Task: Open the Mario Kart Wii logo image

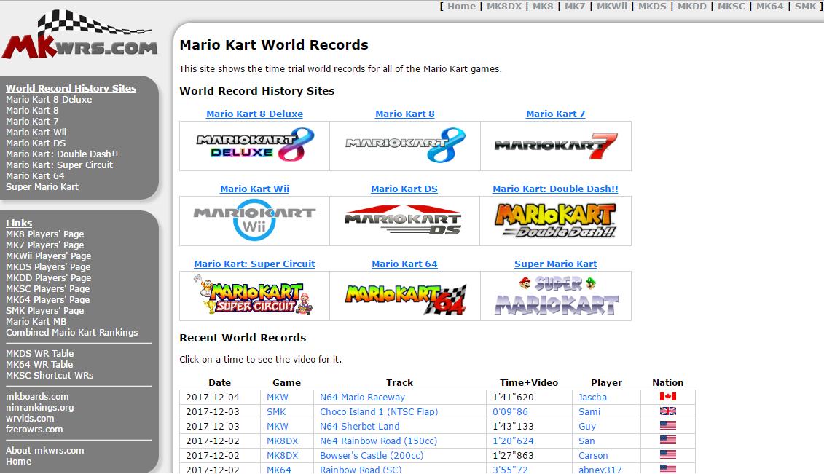Action: click(x=255, y=220)
